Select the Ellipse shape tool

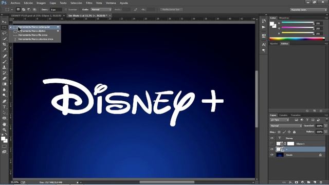(x=4, y=118)
